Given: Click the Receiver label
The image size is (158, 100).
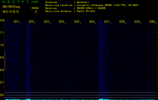Looking at the screenshot, I should click(51, 8).
